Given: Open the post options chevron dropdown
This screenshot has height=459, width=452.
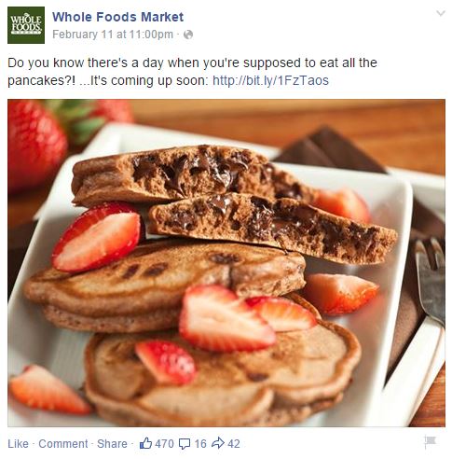Looking at the screenshot, I should point(441,13).
